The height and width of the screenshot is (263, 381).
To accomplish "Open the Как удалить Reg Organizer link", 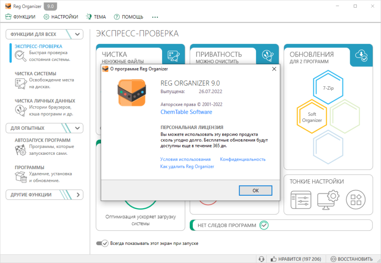I will pyautogui.click(x=187, y=167).
